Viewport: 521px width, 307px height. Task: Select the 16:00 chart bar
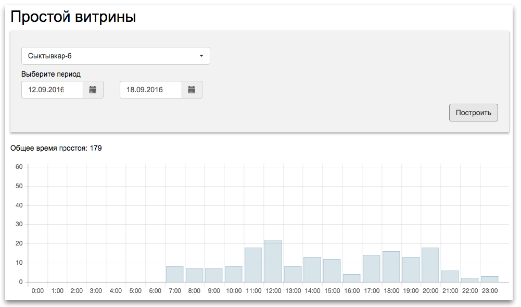pos(351,278)
